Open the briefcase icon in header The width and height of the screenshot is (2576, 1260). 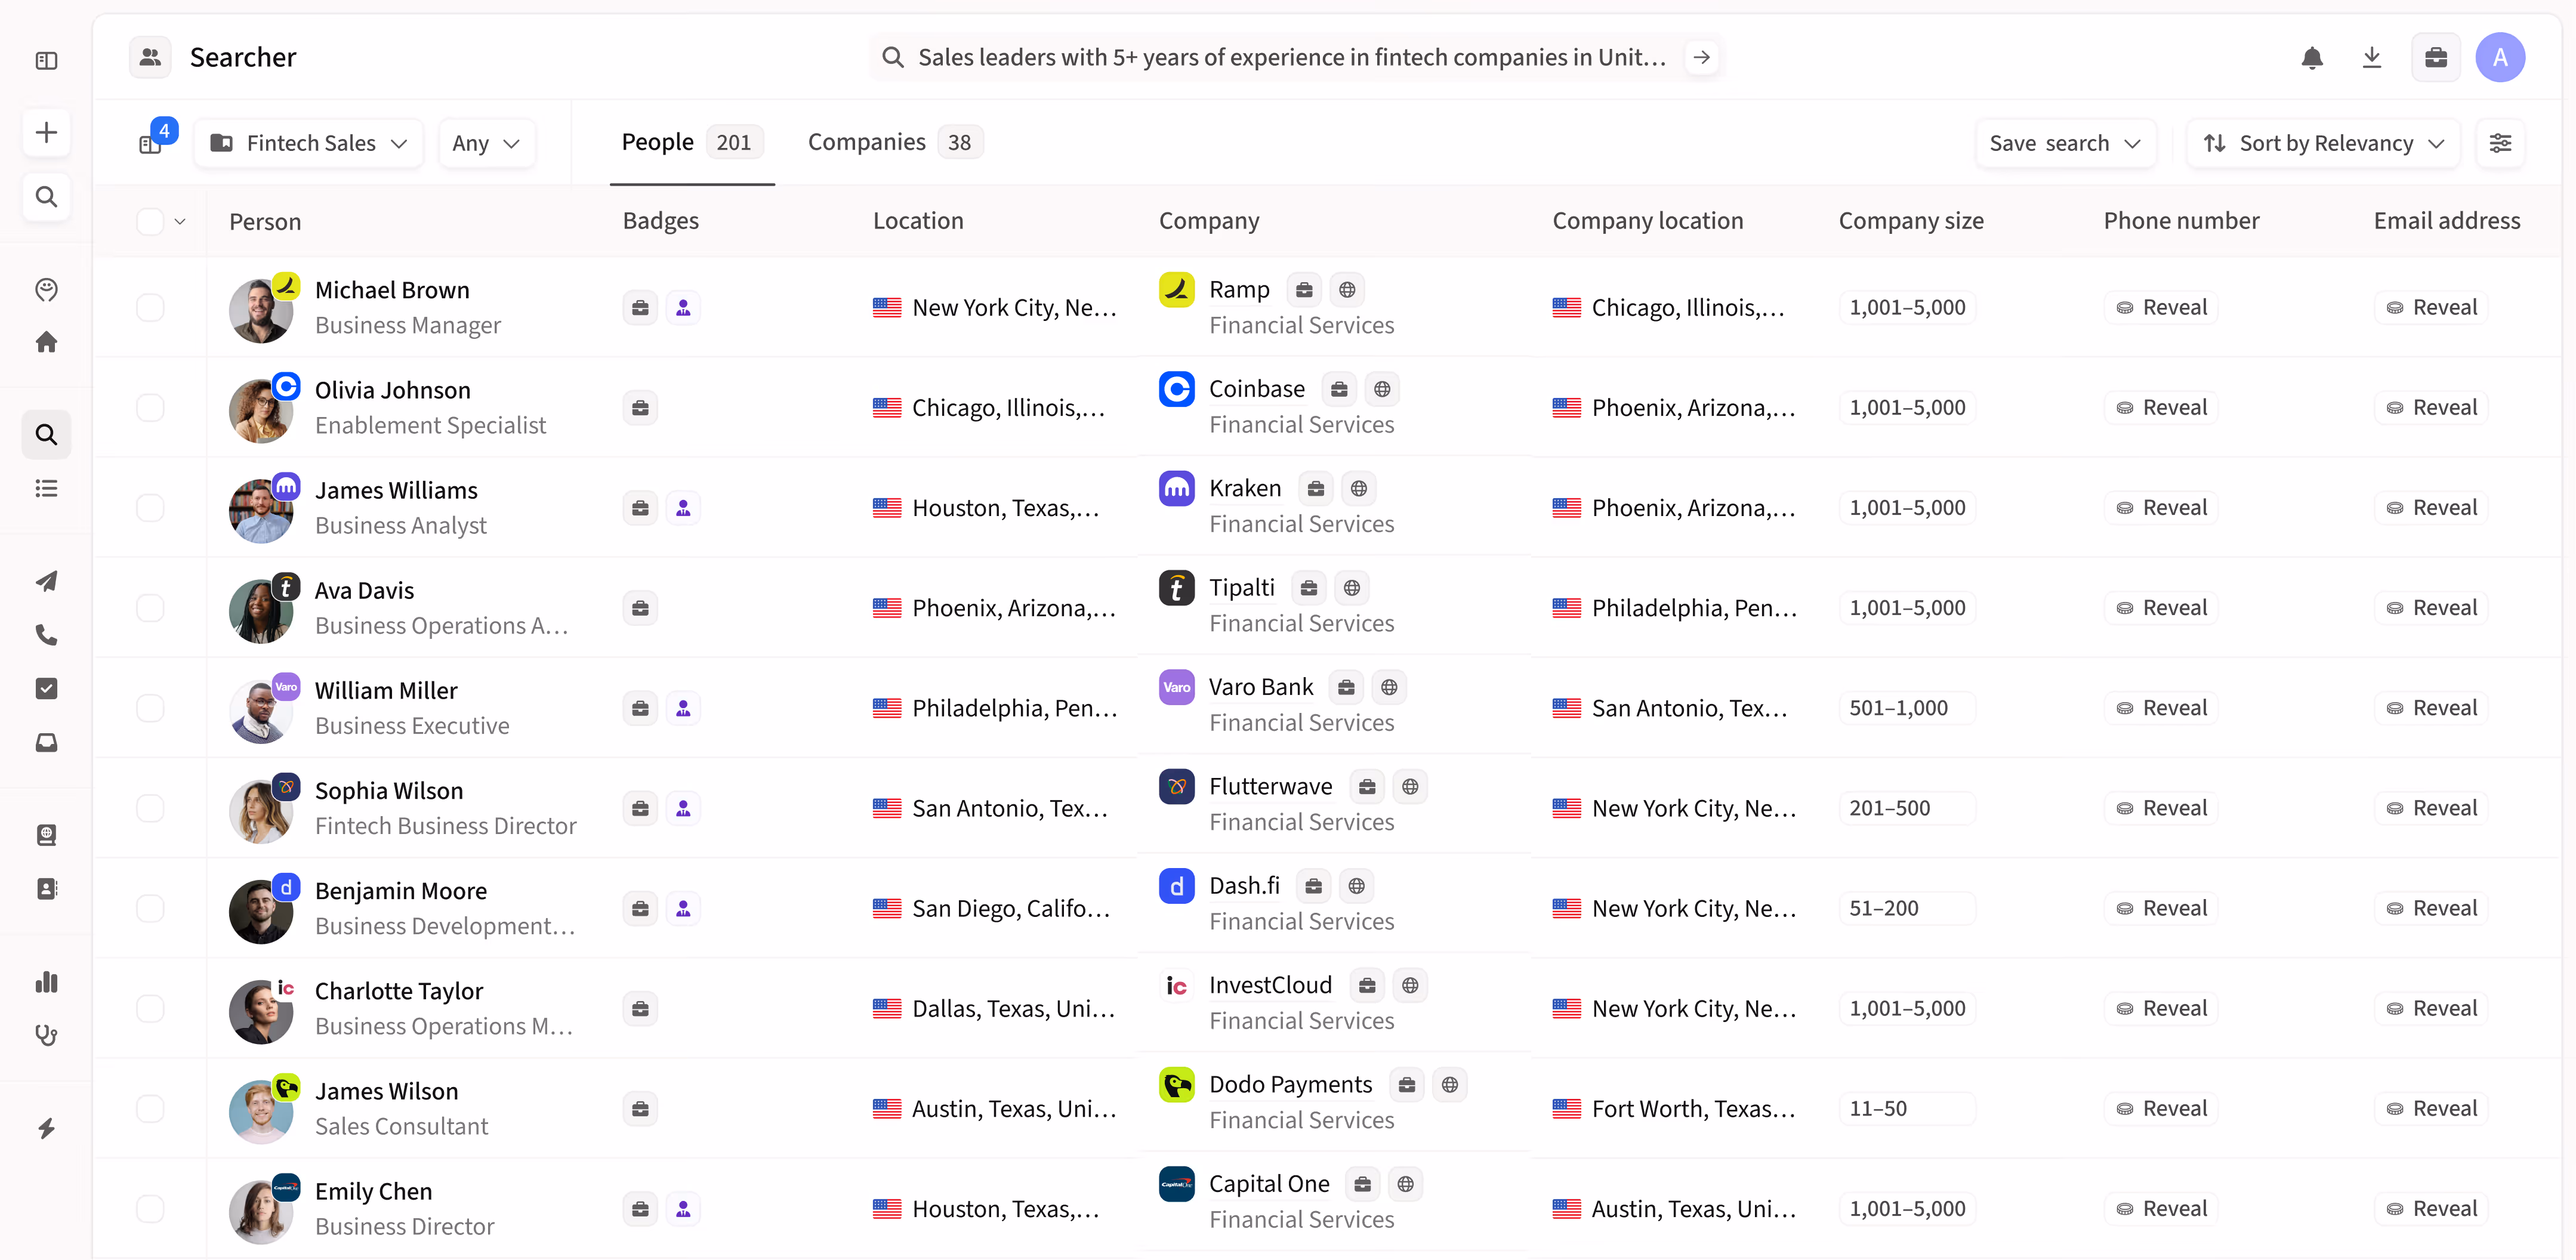(2435, 58)
